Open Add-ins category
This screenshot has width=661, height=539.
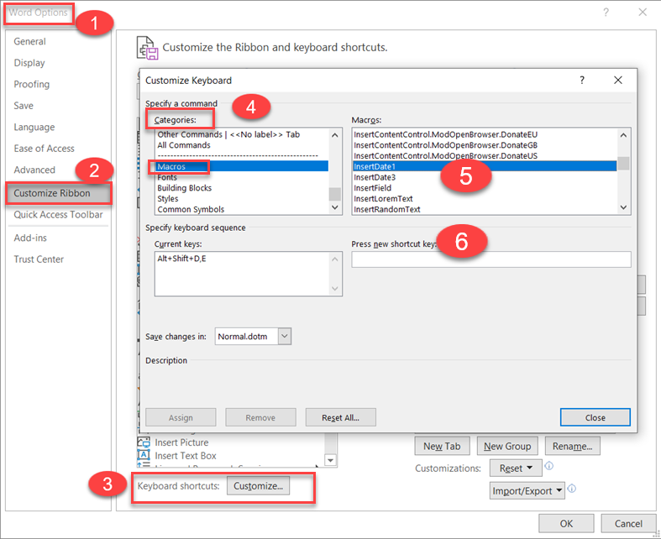click(x=30, y=238)
